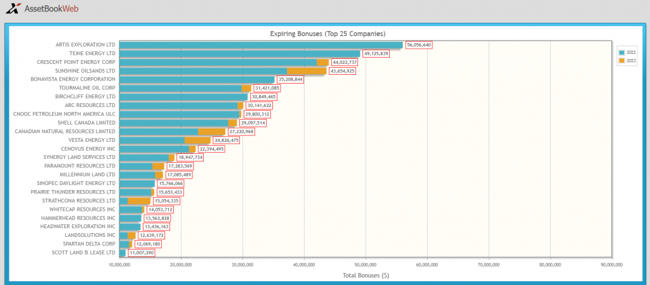Select the BONAVISTA ENERGY CORPORATION label
650x285 pixels.
pyautogui.click(x=74, y=79)
